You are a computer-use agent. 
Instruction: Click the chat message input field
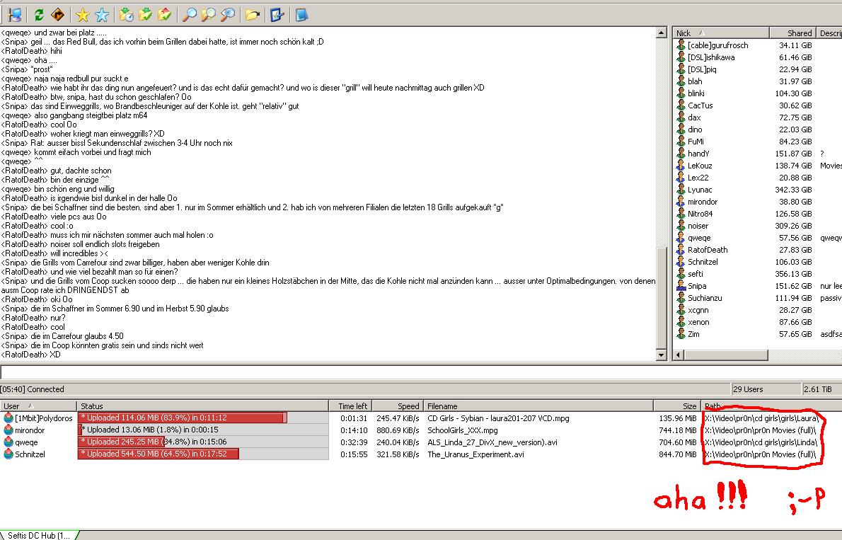(417, 372)
